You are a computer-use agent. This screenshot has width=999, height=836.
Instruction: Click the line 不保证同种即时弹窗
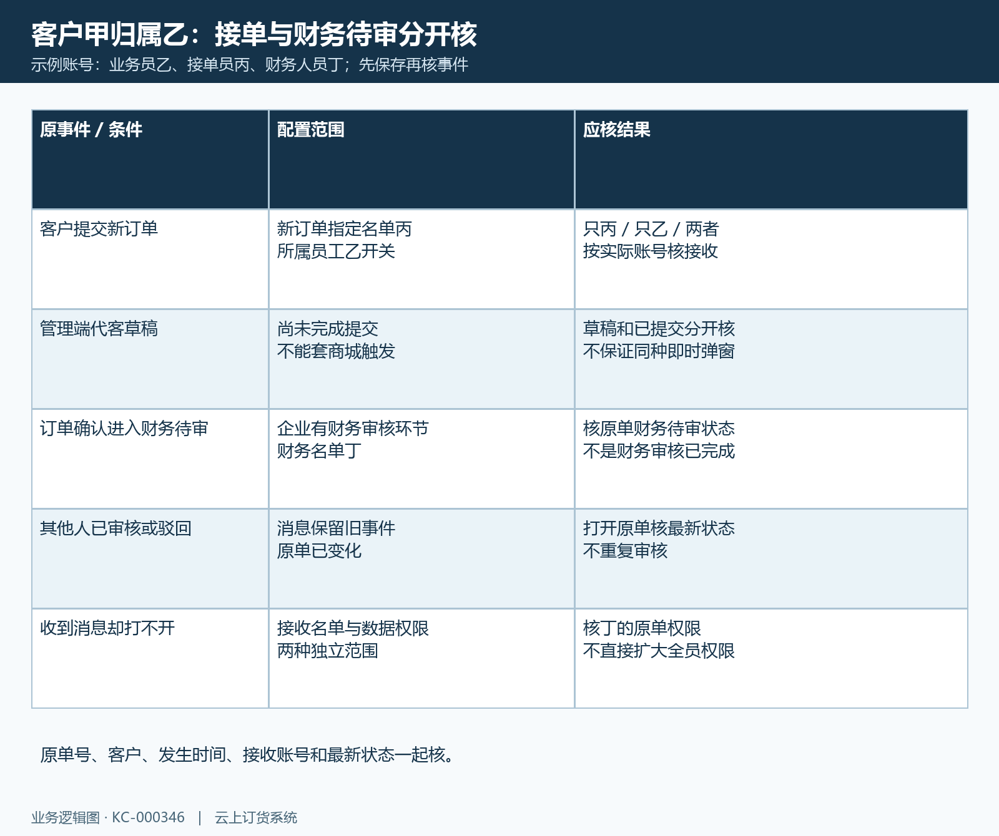[x=659, y=351]
